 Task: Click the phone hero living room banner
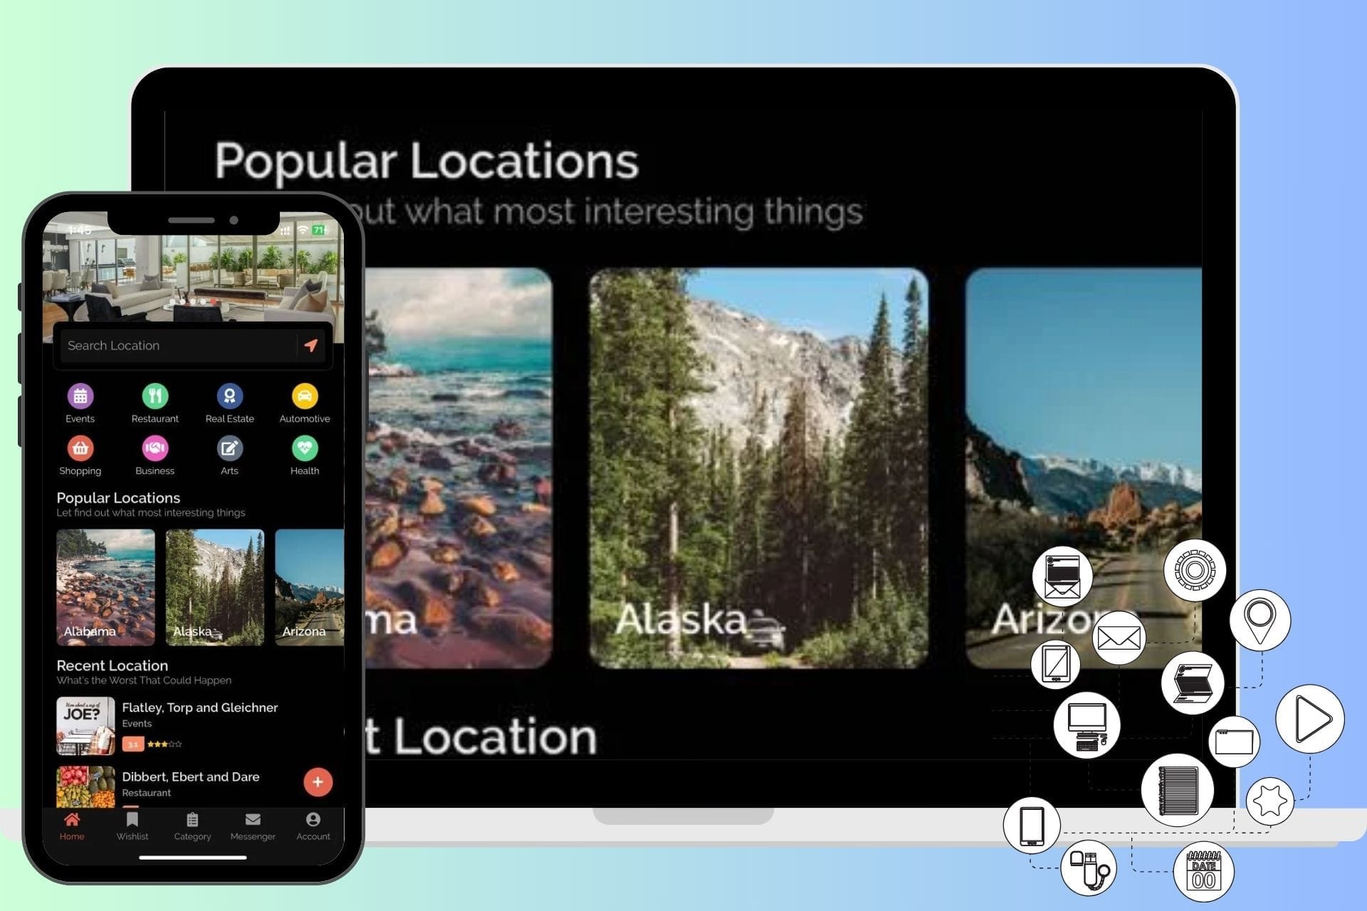coord(193,278)
